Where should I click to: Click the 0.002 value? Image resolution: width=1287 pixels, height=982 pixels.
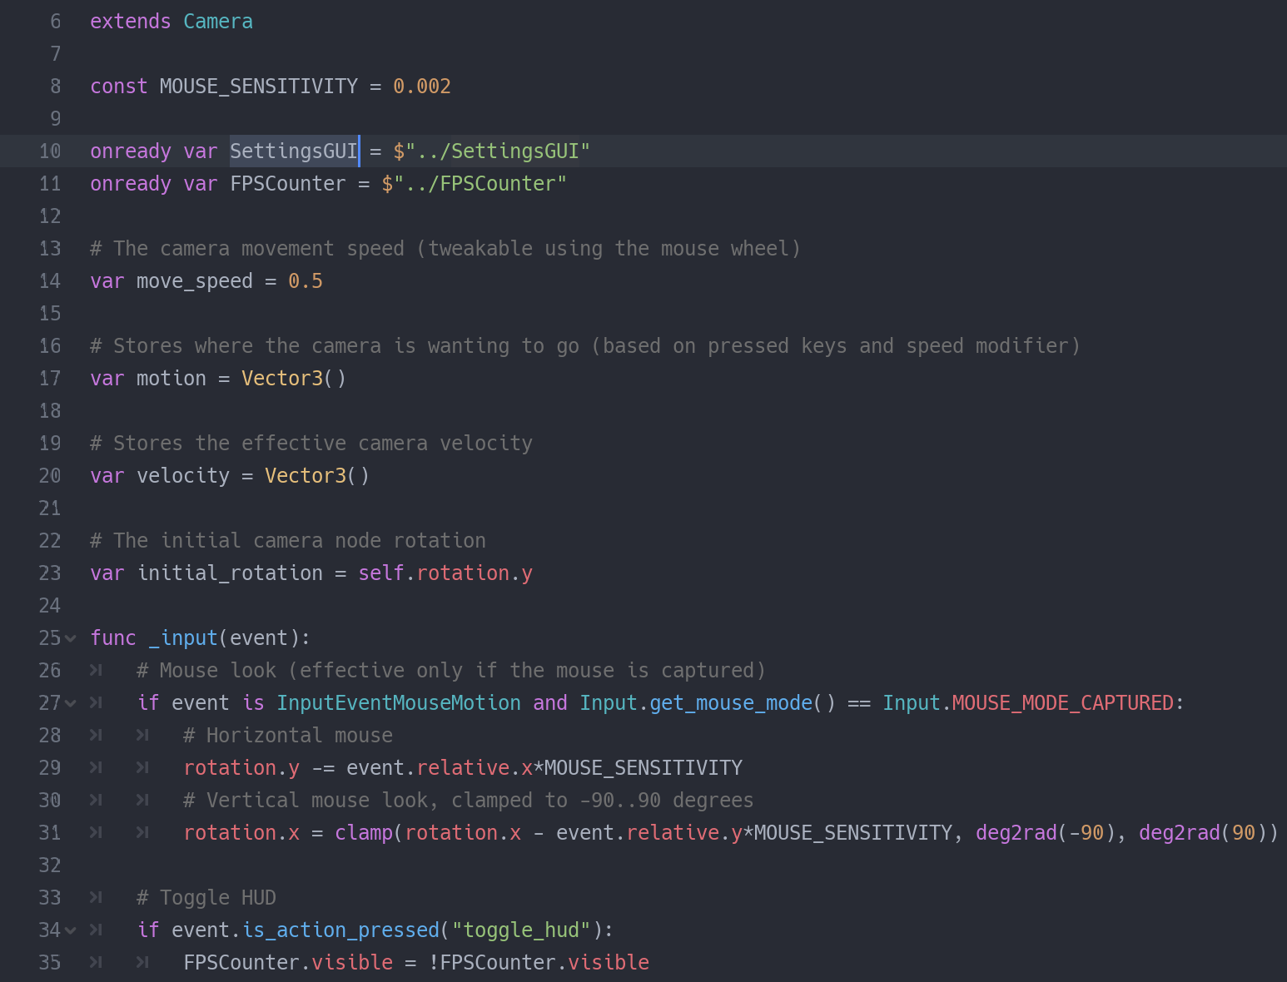(422, 87)
